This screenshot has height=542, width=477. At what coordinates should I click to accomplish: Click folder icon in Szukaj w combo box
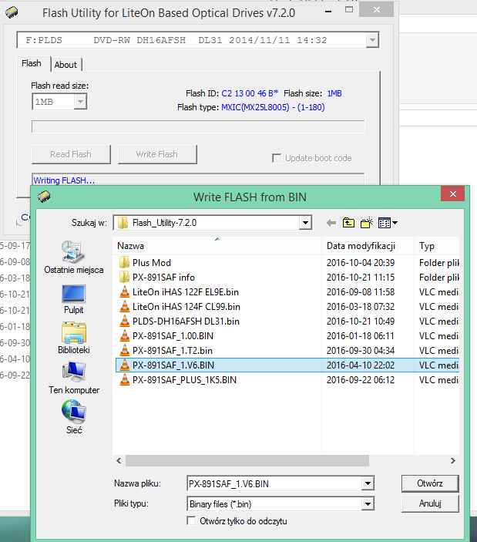[x=123, y=223]
